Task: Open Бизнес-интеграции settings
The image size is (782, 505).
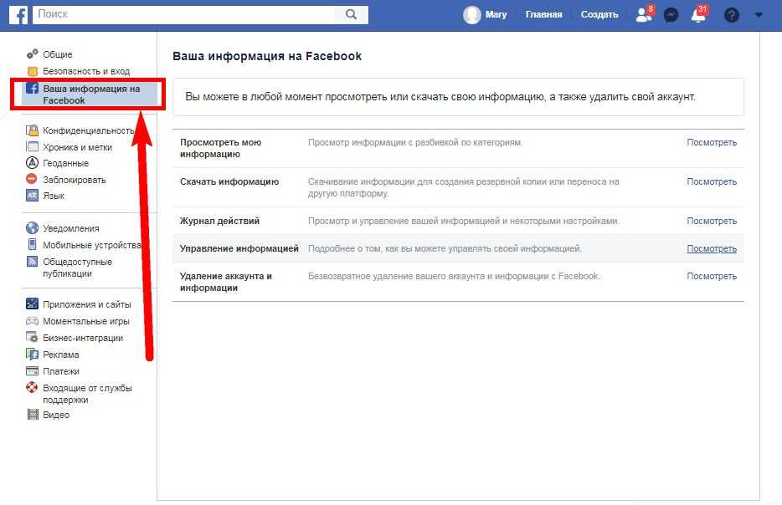Action: coord(83,338)
